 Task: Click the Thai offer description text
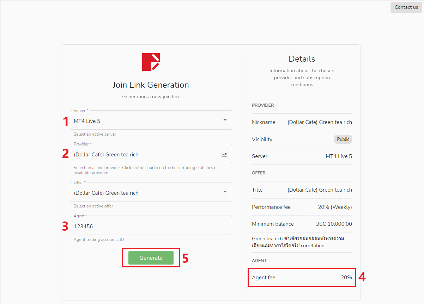298,242
